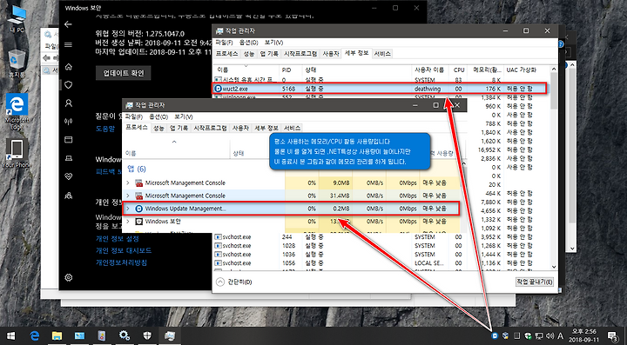Expand Windows 보안 process row
Screen dimensions: 627x345
(128, 222)
